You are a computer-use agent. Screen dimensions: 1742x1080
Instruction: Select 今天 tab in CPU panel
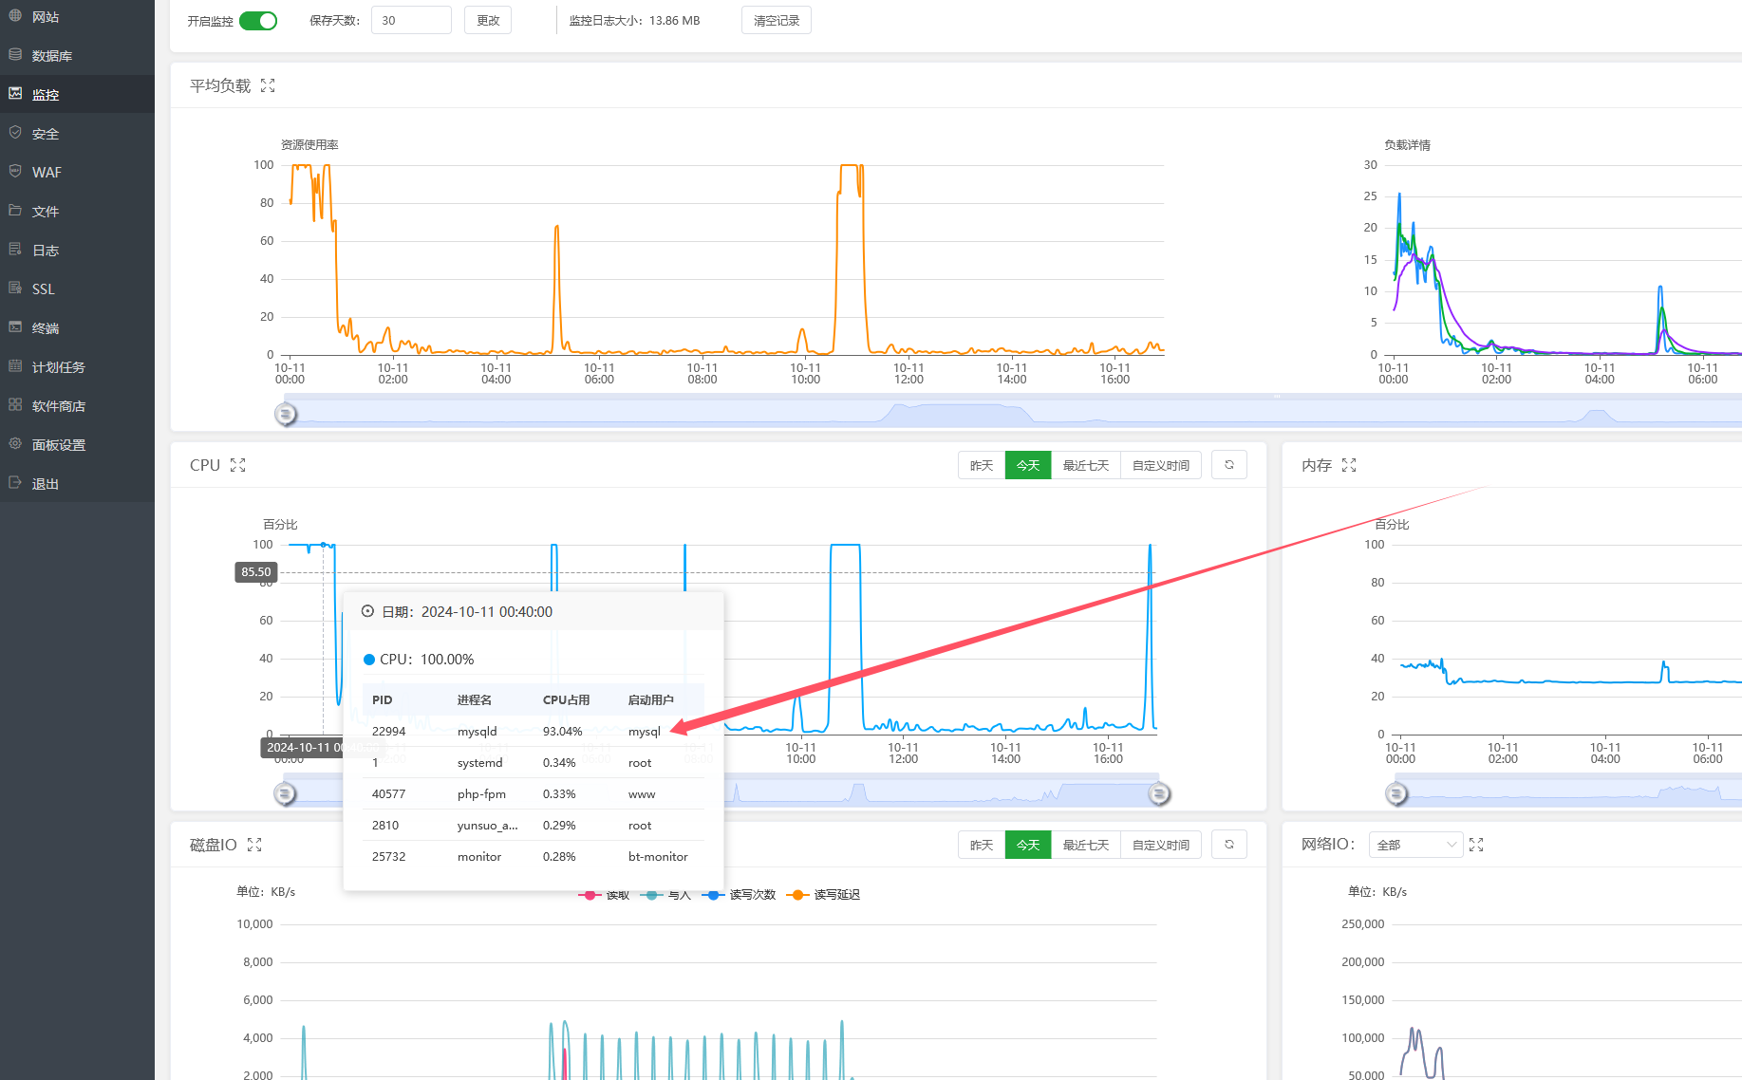click(1028, 465)
